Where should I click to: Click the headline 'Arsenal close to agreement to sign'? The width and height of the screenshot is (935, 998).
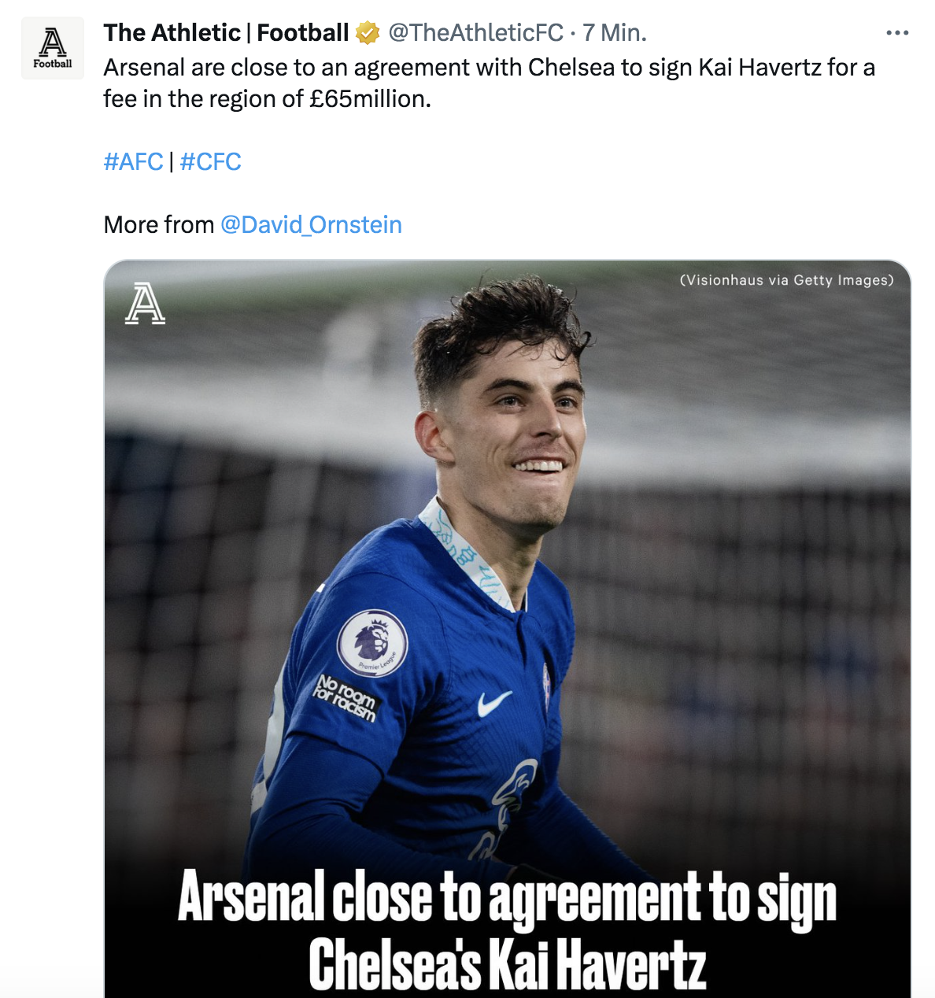[x=507, y=897]
